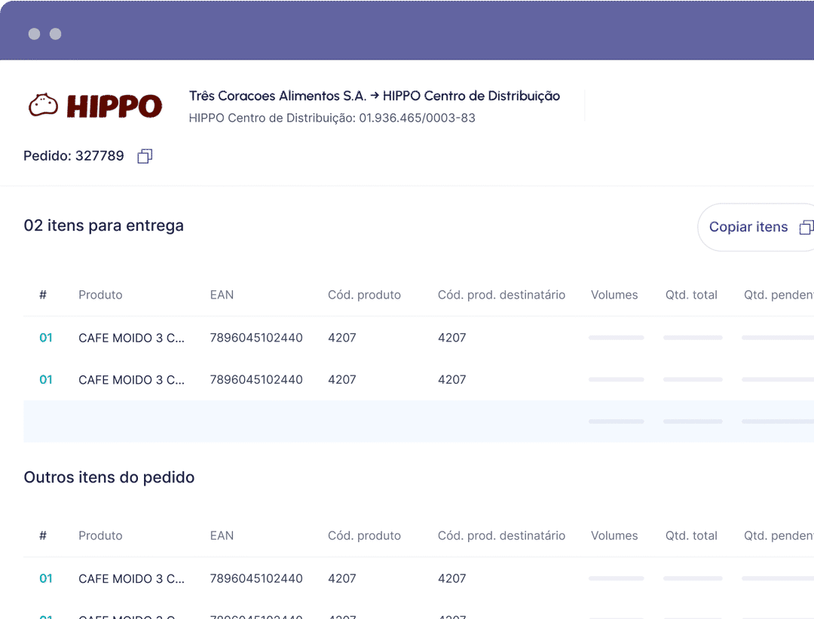This screenshot has height=619, width=814.
Task: Click the Volumes header in the Outros itens table
Action: coord(615,536)
